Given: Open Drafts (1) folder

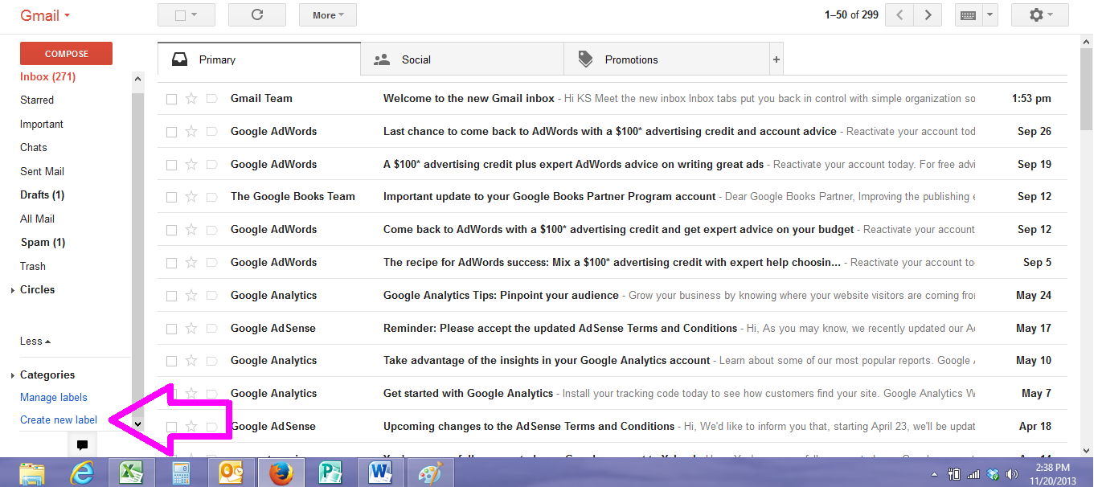Looking at the screenshot, I should (43, 195).
